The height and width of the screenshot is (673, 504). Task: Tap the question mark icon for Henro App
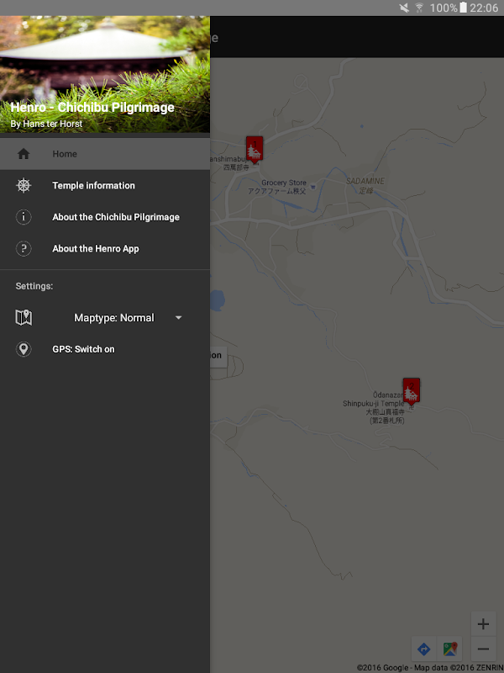click(24, 248)
